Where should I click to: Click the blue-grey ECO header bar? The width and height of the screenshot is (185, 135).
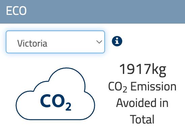coord(92,12)
